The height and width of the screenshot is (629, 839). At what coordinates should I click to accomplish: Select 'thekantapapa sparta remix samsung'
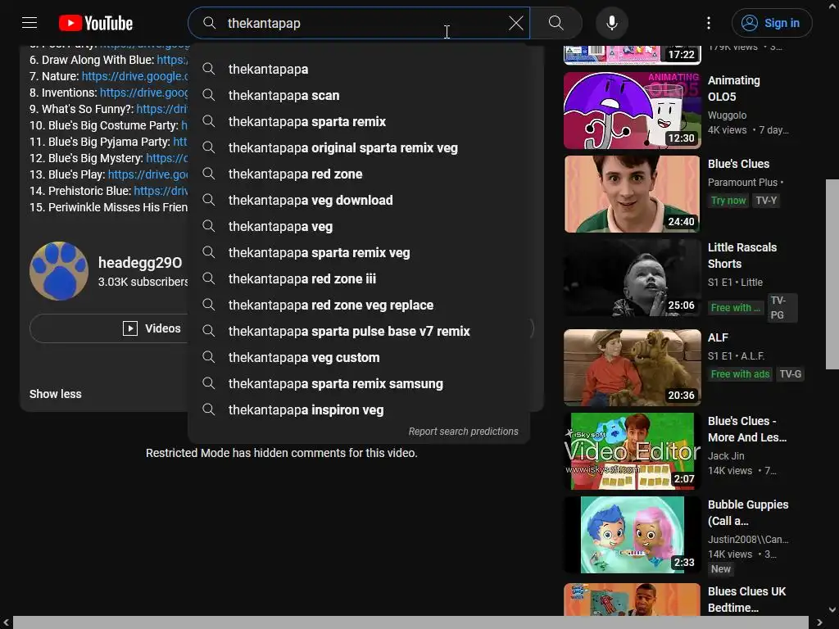click(x=359, y=383)
